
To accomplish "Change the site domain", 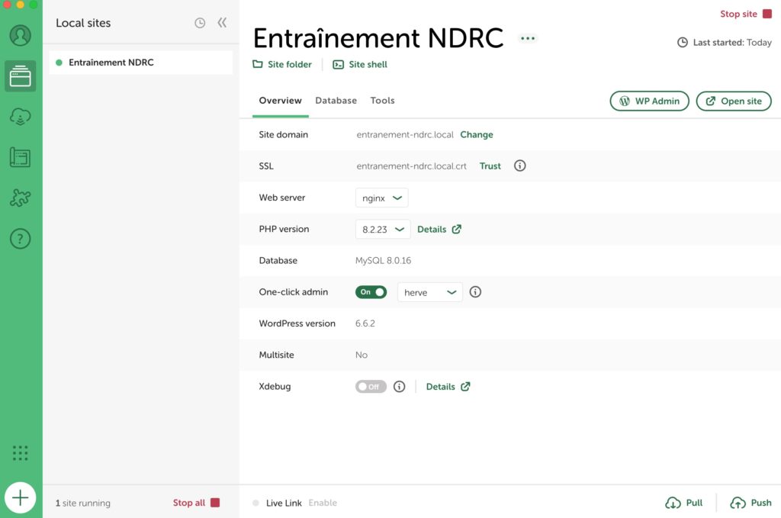I will (x=477, y=134).
